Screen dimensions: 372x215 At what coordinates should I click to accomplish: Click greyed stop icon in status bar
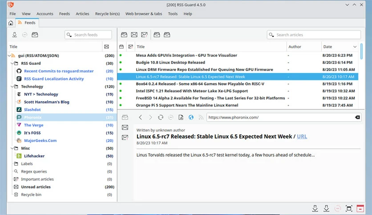click(x=338, y=208)
